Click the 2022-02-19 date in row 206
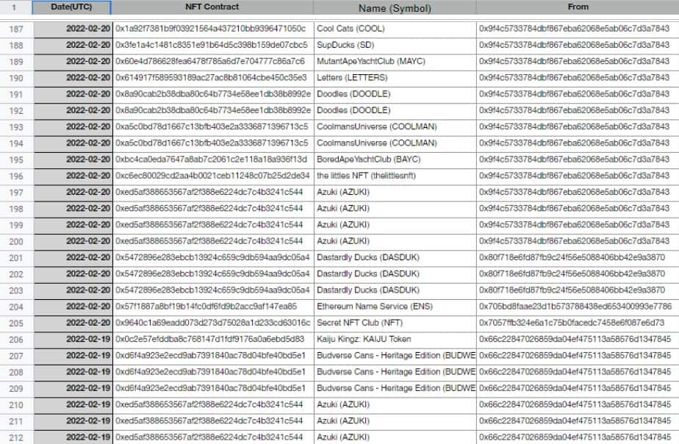The width and height of the screenshot is (679, 444). [x=73, y=339]
